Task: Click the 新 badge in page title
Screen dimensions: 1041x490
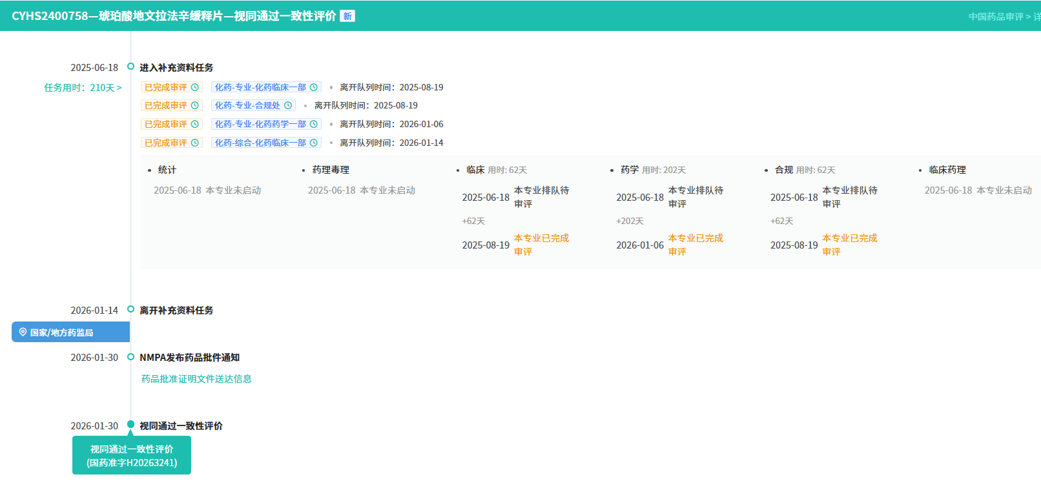Action: tap(347, 16)
